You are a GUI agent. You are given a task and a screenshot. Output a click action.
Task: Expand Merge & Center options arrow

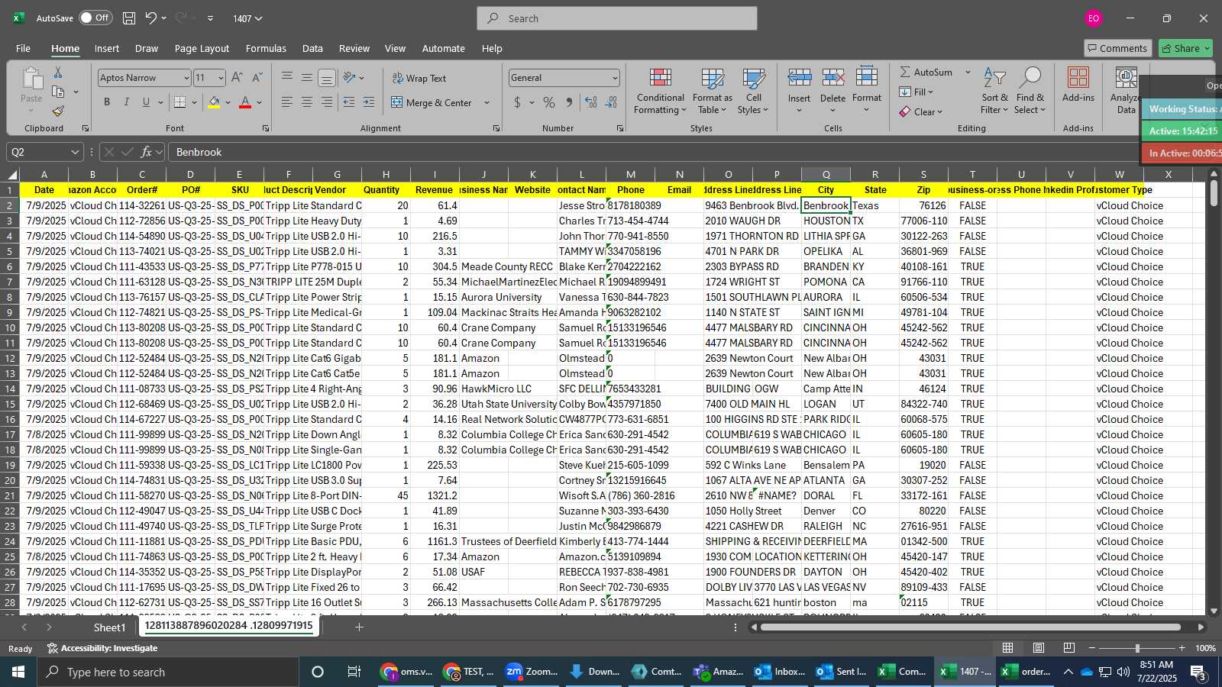[x=487, y=102]
